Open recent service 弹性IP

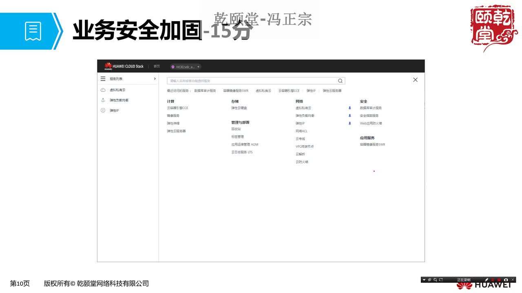(311, 91)
